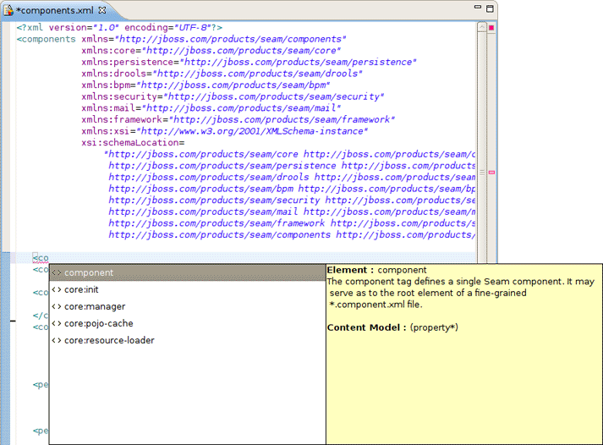Screen dimensions: 603x445
Task: Click the tag icon beside 'core:pojo-cache'
Action: click(x=57, y=324)
